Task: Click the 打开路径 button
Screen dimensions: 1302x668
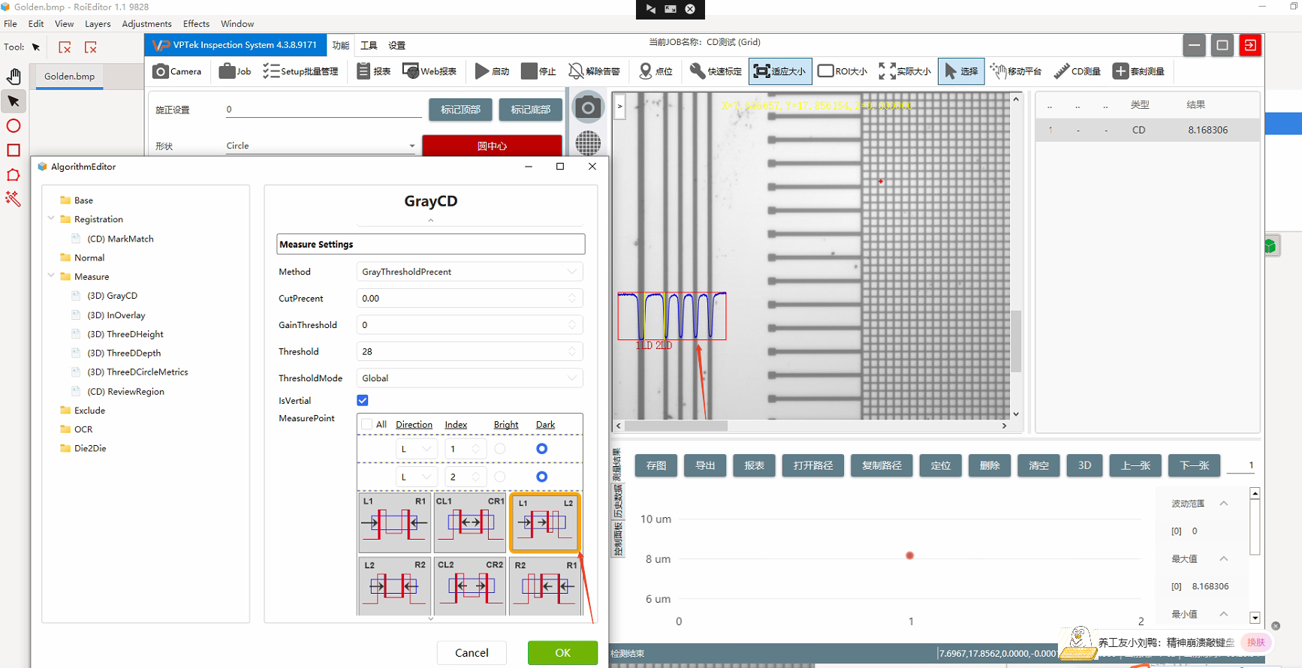Action: coord(813,465)
